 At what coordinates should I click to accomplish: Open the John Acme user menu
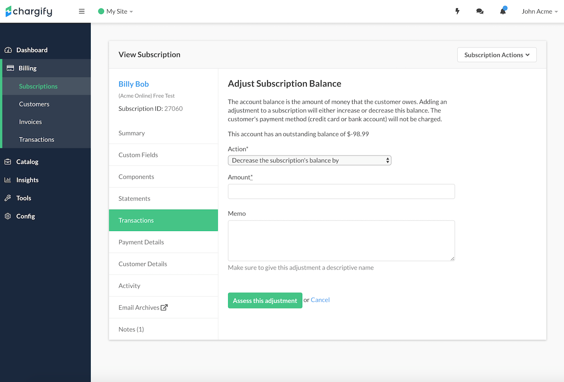[x=539, y=11]
